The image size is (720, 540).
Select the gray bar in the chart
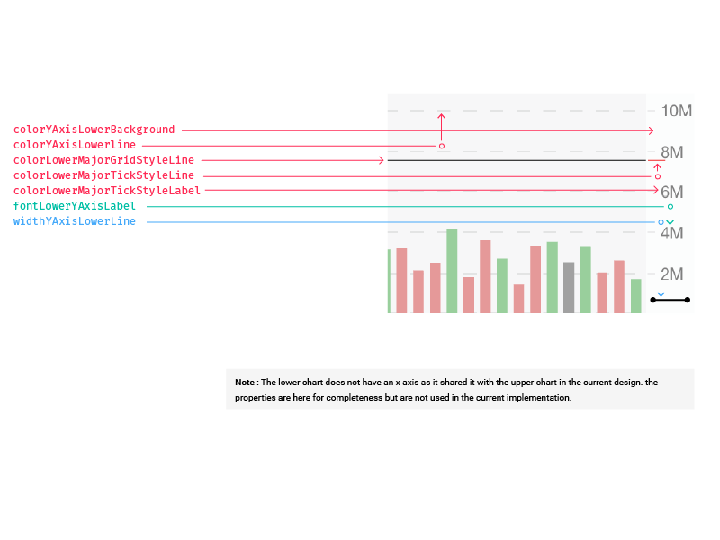click(569, 287)
